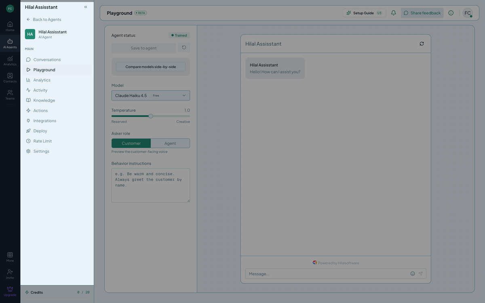Collapse the sidebar with double-chevron icon
This screenshot has width=485, height=303.
[86, 7]
